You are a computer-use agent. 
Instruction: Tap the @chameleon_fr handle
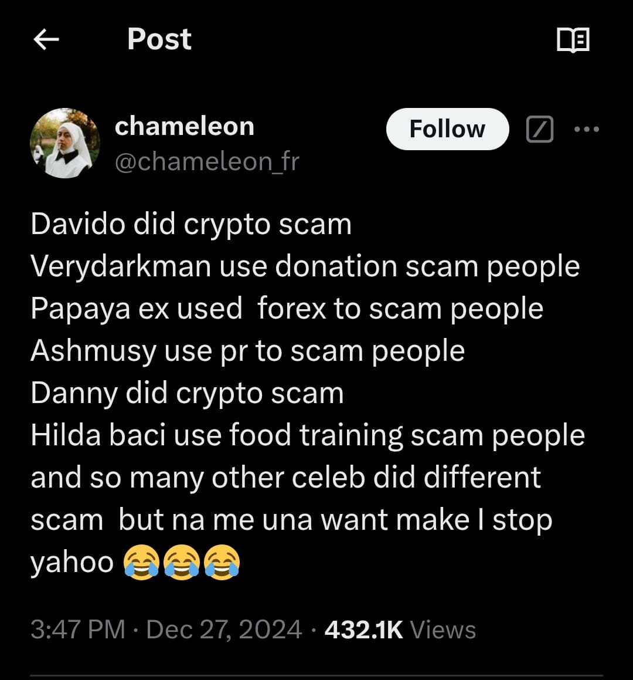(207, 161)
